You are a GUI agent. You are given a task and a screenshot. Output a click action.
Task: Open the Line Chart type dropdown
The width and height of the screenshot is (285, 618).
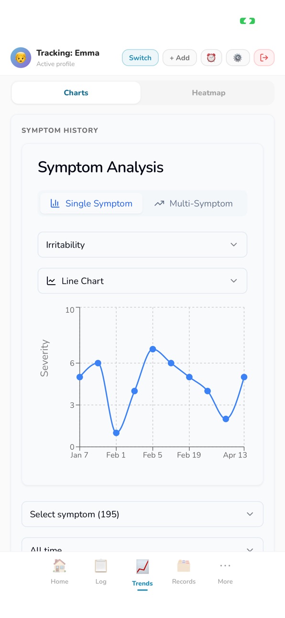point(142,281)
